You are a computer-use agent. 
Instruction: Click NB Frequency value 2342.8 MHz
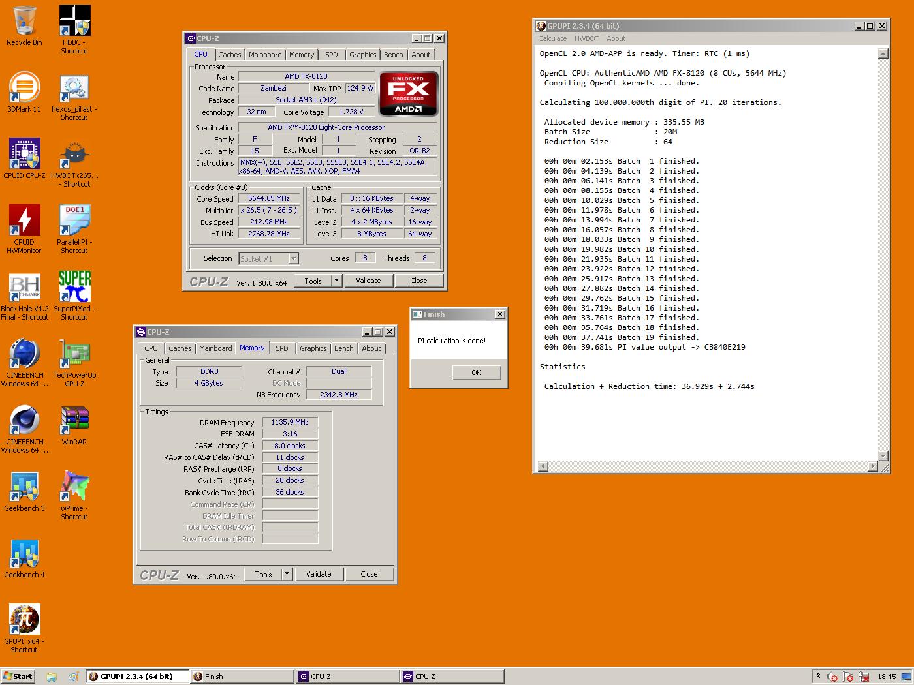339,395
